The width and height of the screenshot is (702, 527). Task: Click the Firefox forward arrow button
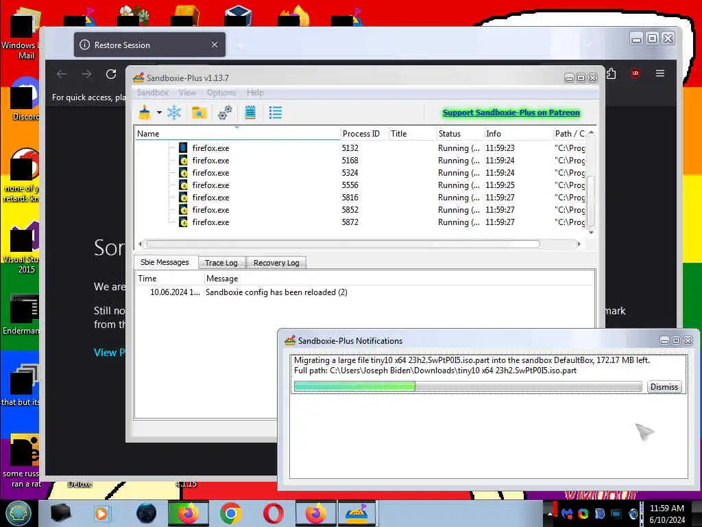point(86,74)
